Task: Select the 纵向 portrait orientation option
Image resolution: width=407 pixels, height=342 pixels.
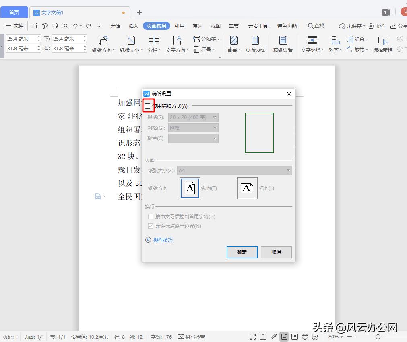Action: click(x=189, y=188)
